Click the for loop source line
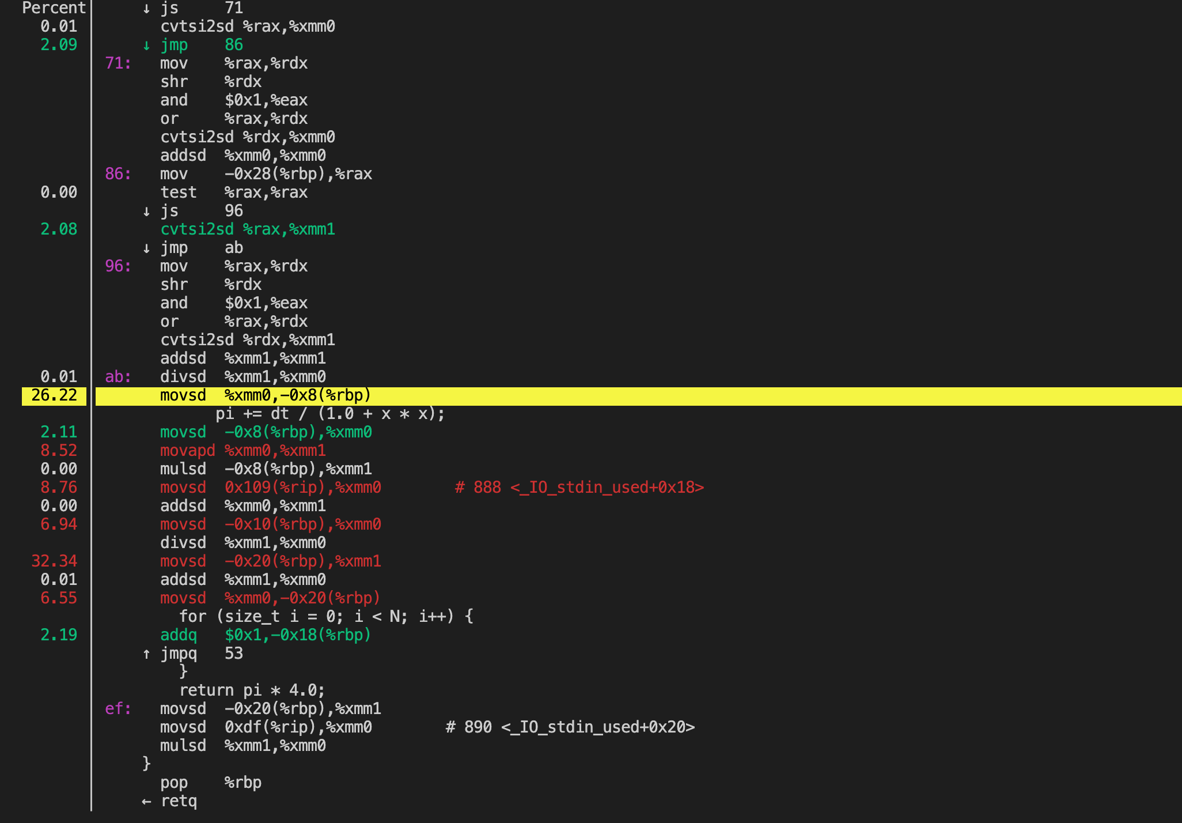Viewport: 1182px width, 823px height. click(325, 617)
